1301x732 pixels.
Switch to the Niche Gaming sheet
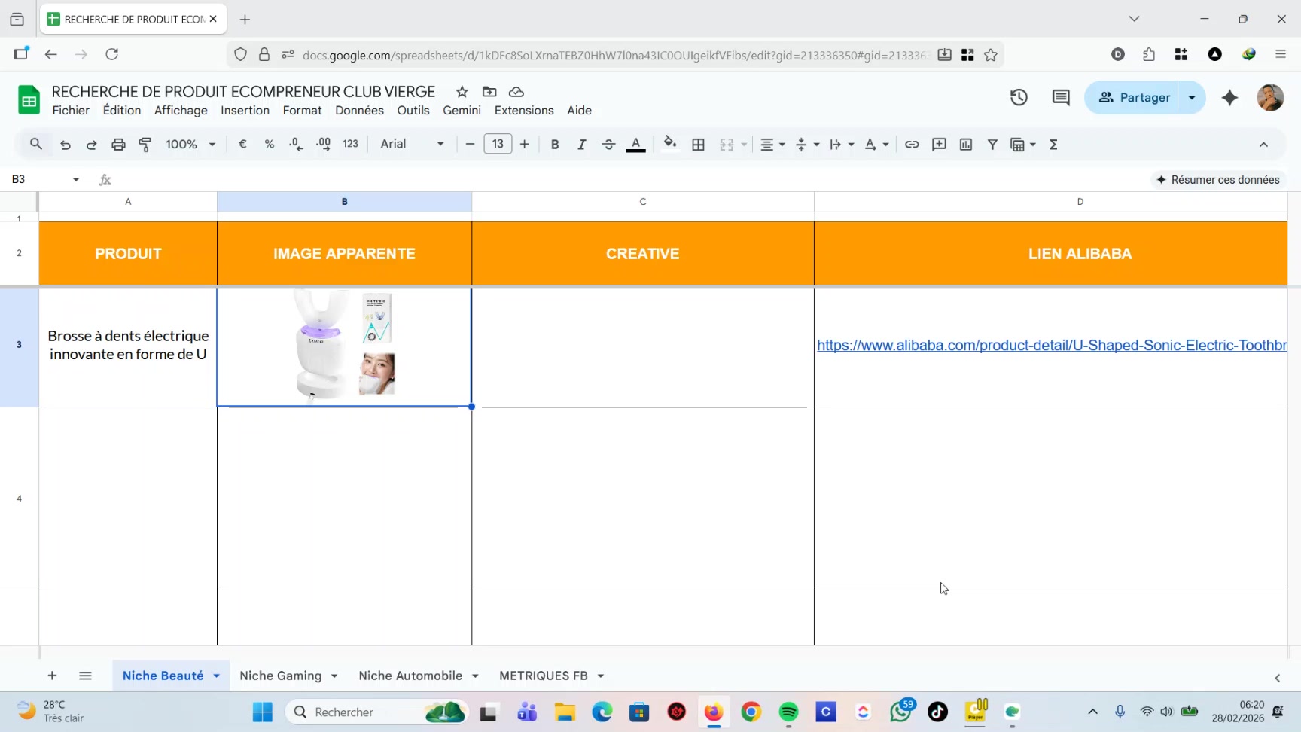(280, 676)
